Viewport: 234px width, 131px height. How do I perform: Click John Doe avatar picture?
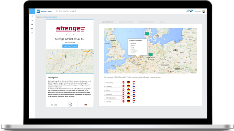pyautogui.click(x=204, y=11)
